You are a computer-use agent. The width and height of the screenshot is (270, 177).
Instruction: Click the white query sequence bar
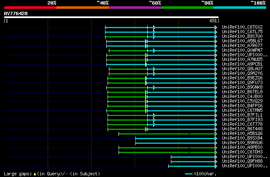point(111,17)
